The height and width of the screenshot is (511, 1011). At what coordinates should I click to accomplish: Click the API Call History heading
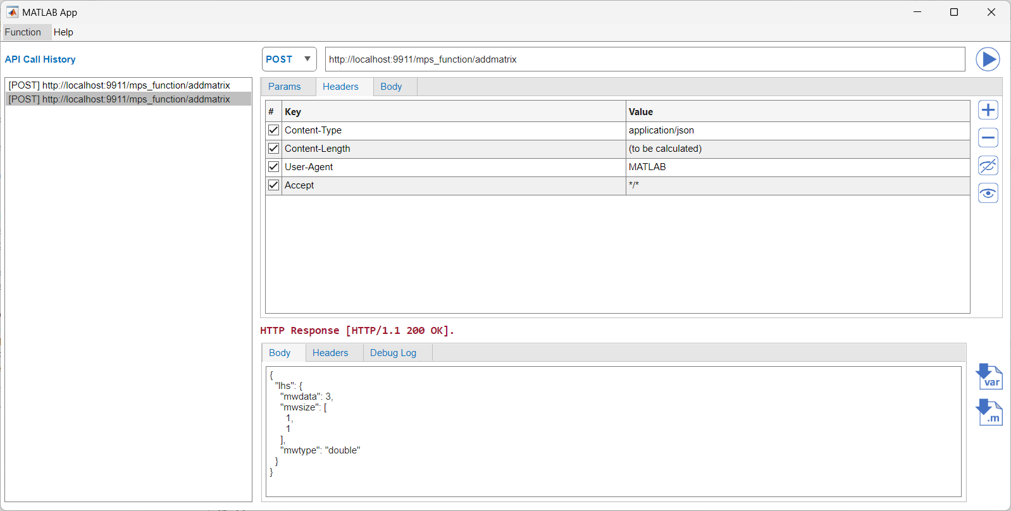pos(40,59)
